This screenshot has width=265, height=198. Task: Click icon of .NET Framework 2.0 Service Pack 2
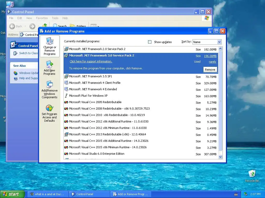pyautogui.click(x=66, y=49)
